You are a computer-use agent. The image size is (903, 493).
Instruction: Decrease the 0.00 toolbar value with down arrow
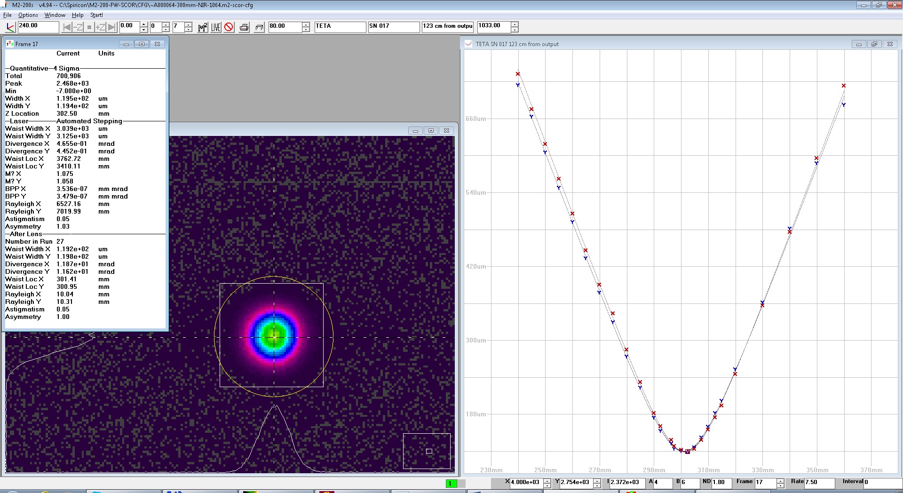click(144, 30)
